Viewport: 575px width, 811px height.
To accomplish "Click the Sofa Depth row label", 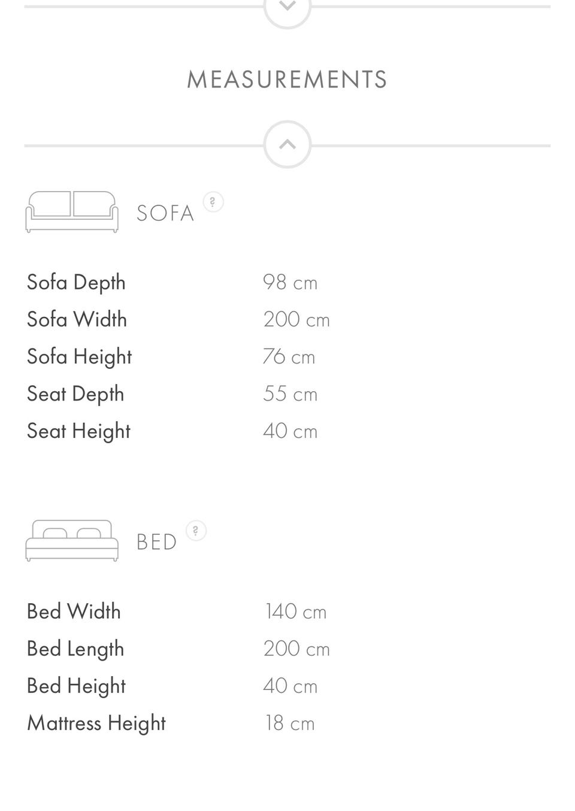I will (76, 283).
